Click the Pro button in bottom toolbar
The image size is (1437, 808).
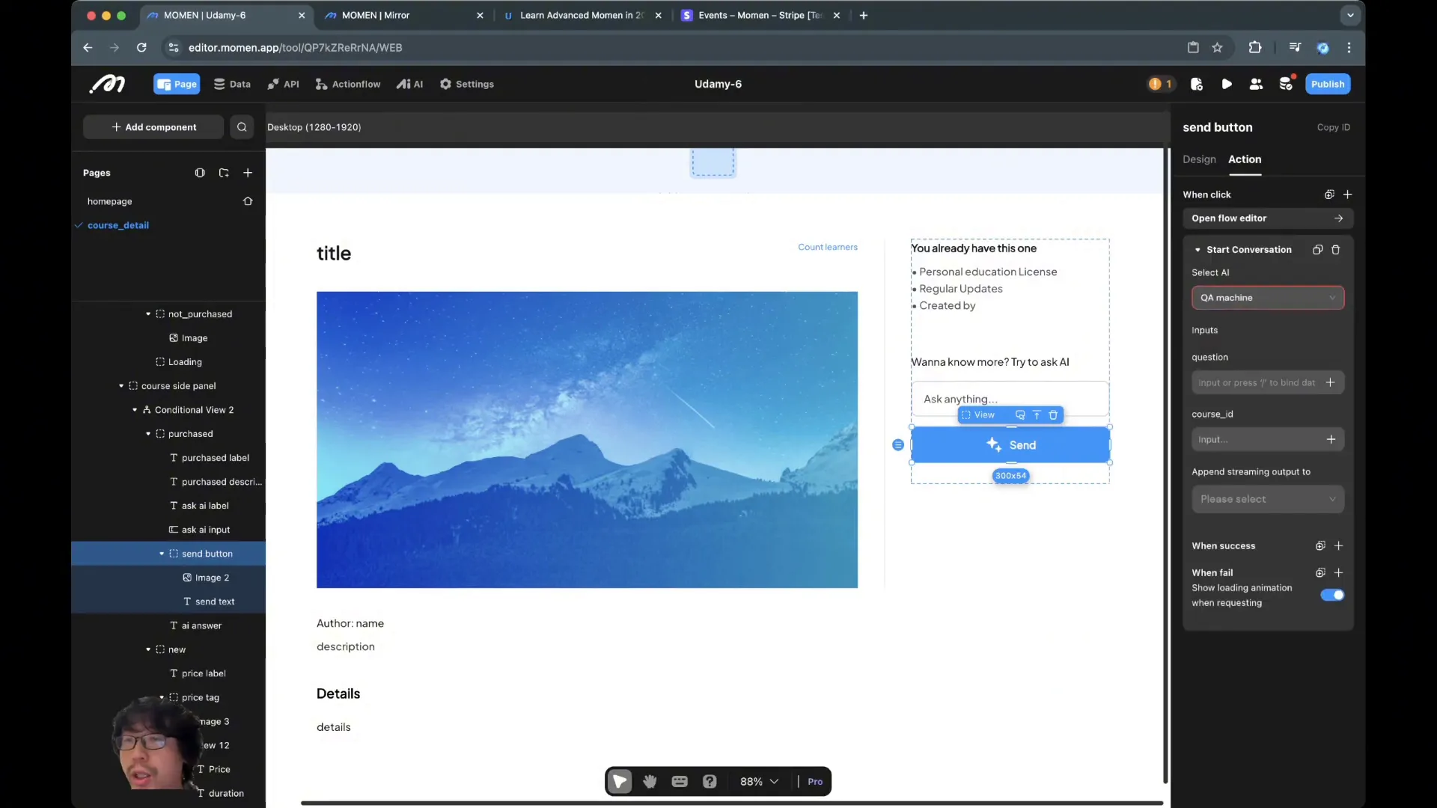click(815, 782)
